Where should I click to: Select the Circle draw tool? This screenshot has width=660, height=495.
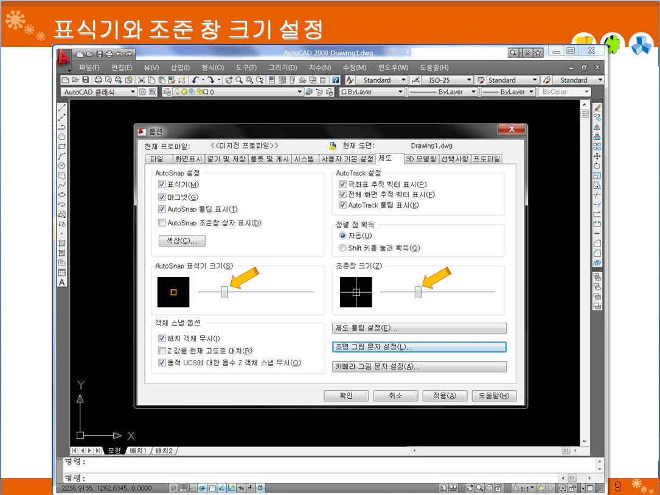click(62, 165)
